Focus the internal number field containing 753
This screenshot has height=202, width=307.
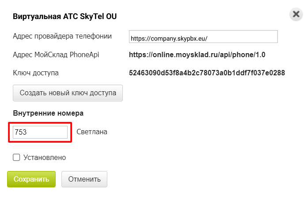pos(40,132)
